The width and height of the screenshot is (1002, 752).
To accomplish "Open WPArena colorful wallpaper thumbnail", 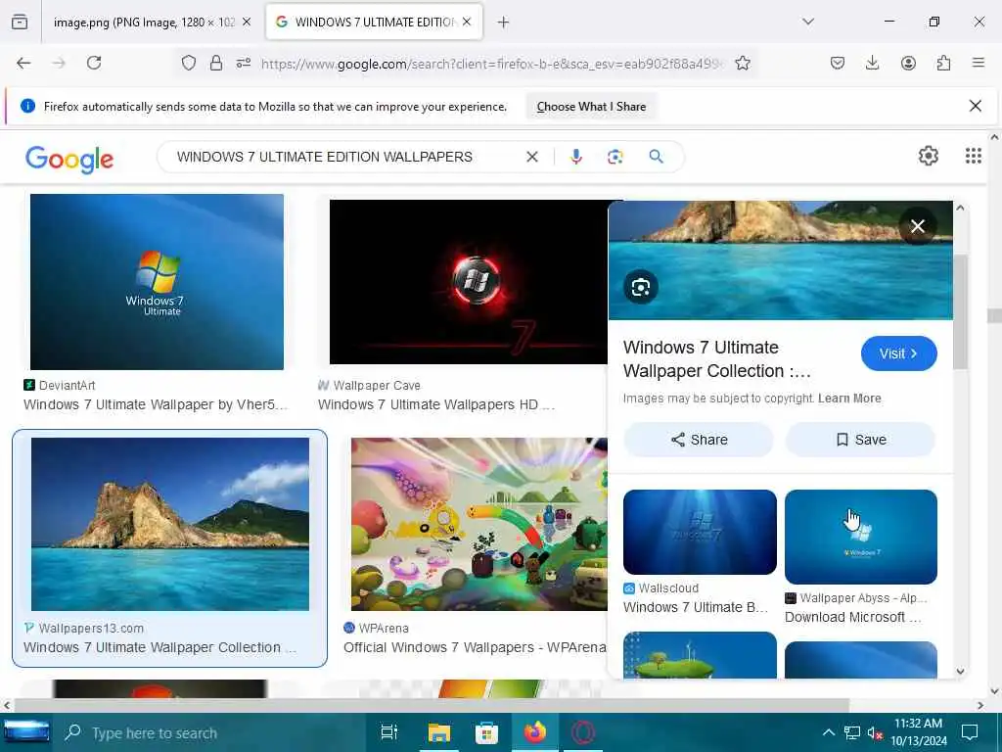I will point(479,525).
